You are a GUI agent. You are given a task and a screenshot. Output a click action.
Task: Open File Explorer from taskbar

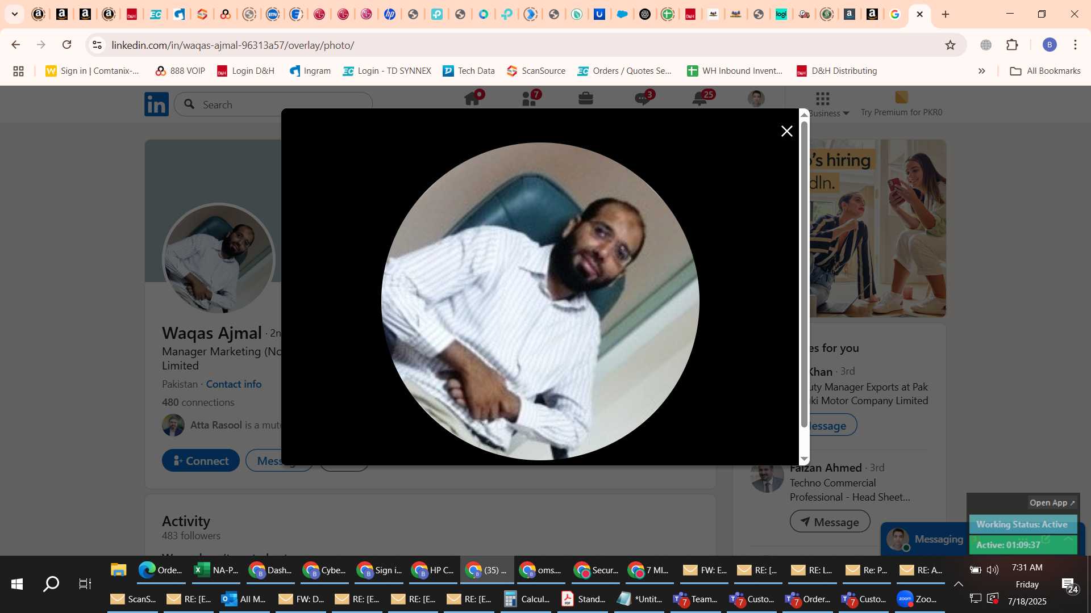pyautogui.click(x=118, y=570)
